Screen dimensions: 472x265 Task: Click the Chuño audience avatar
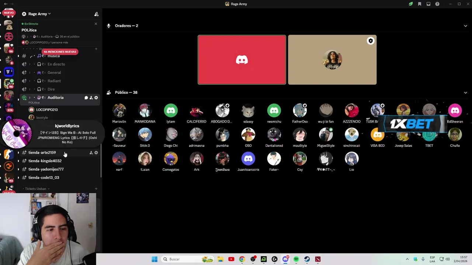pos(455,135)
